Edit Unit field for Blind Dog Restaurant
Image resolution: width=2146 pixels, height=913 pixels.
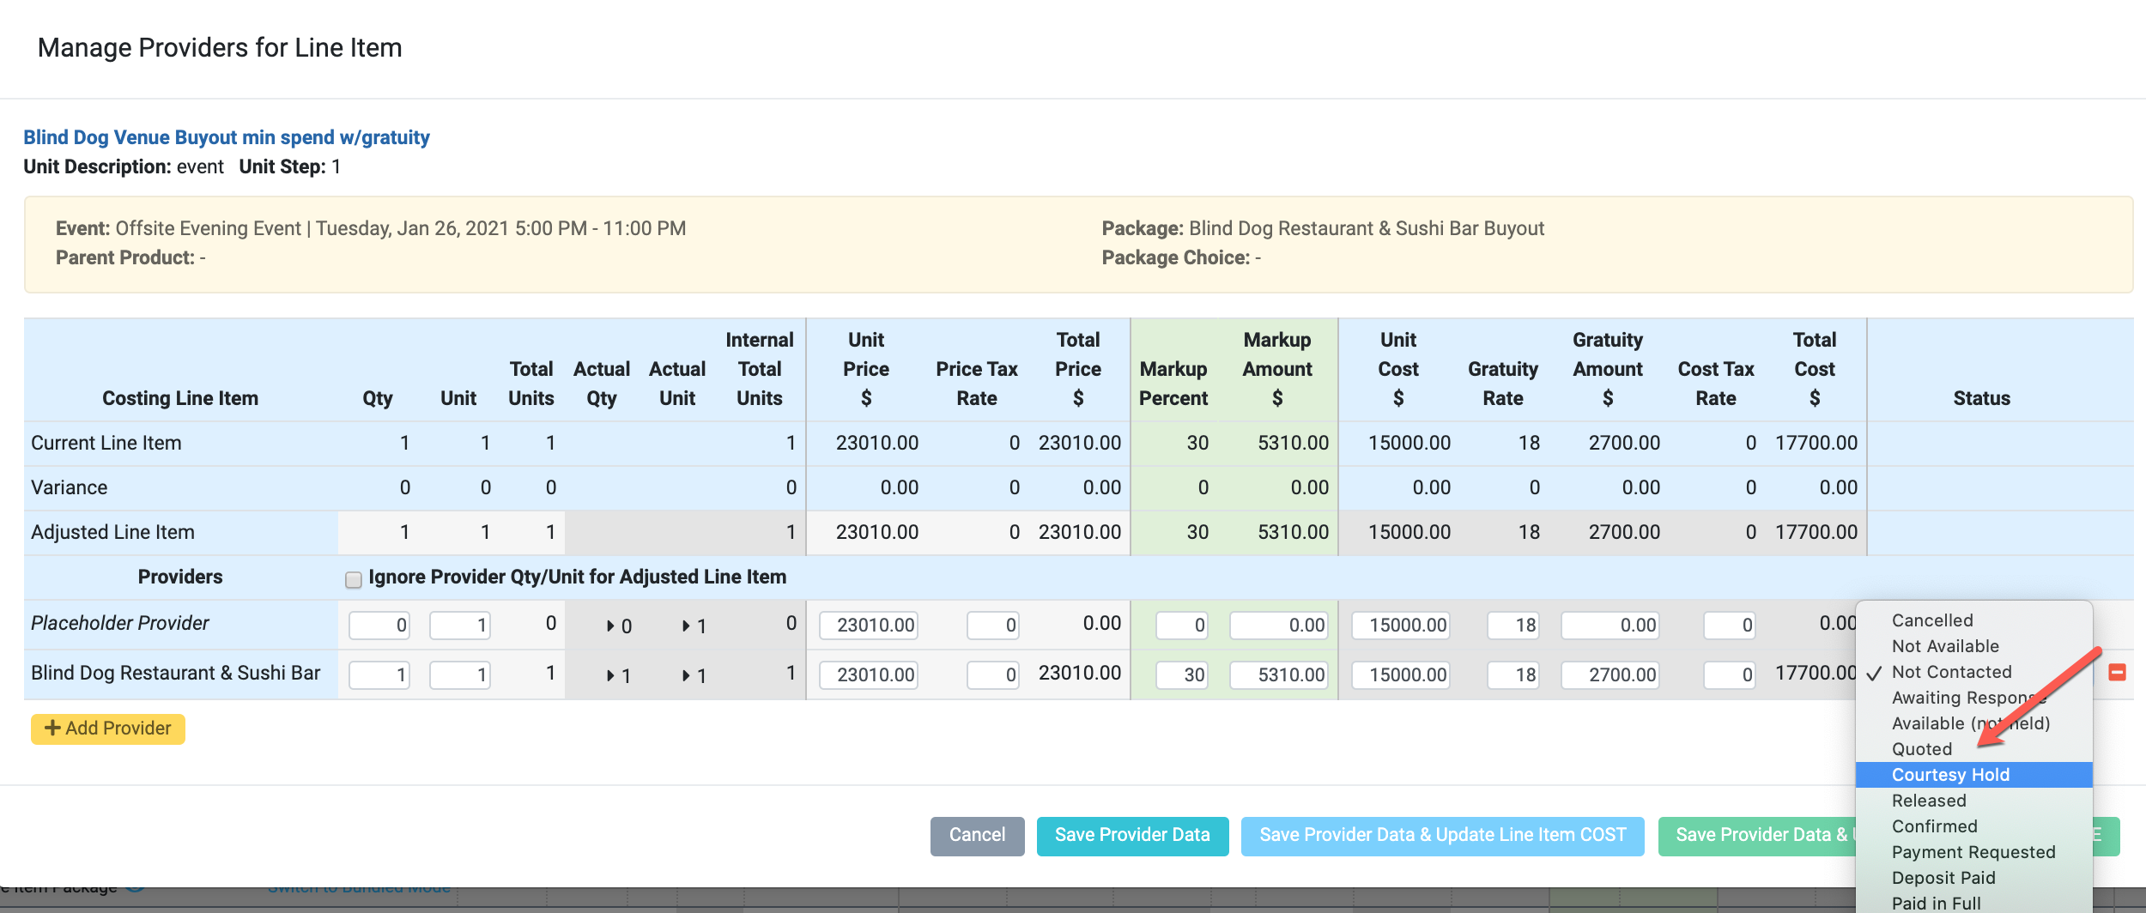pos(459,674)
